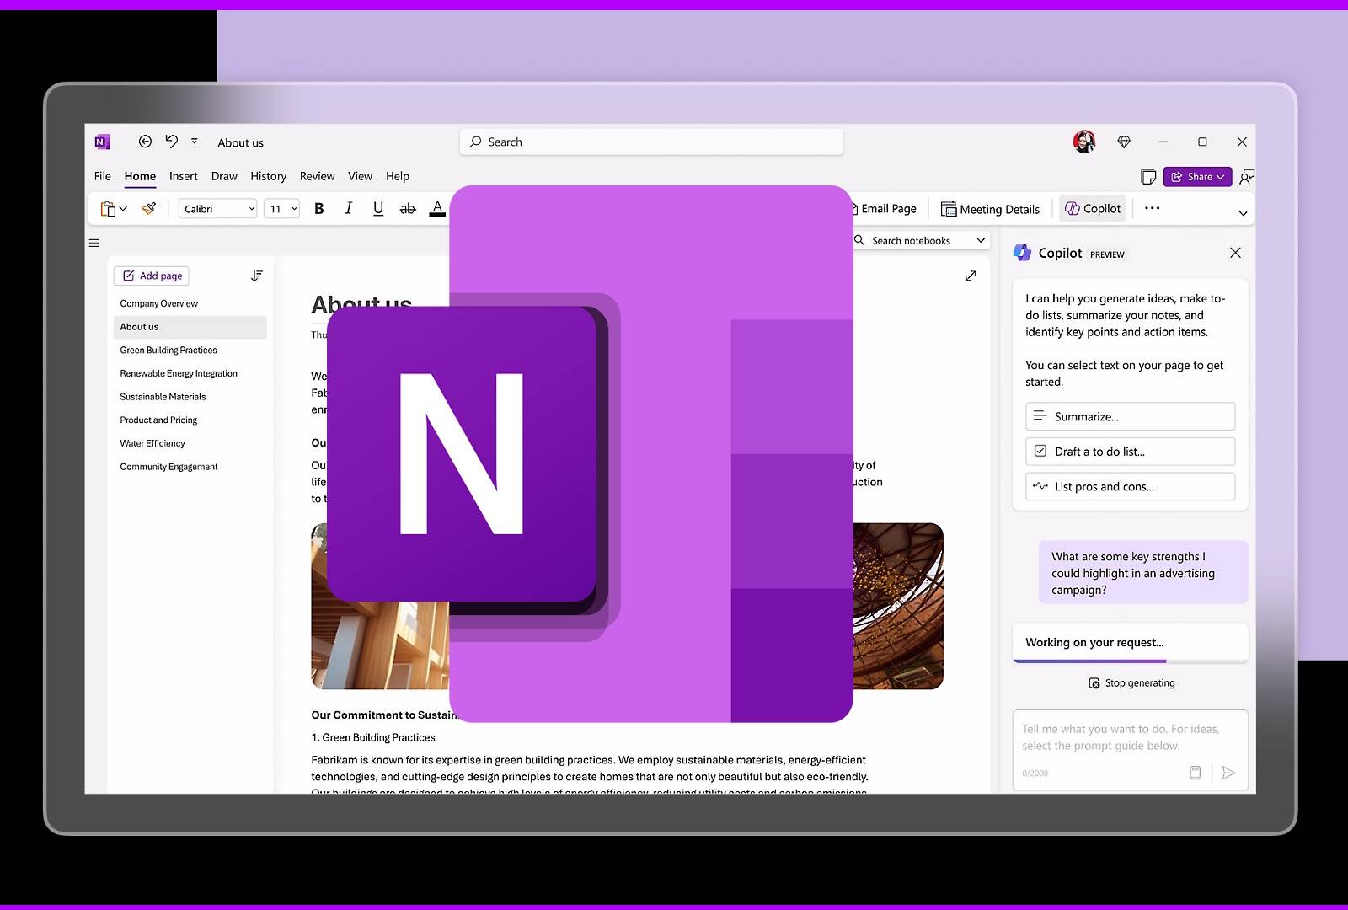Expand page to full view
Image resolution: width=1348 pixels, height=910 pixels.
click(971, 276)
